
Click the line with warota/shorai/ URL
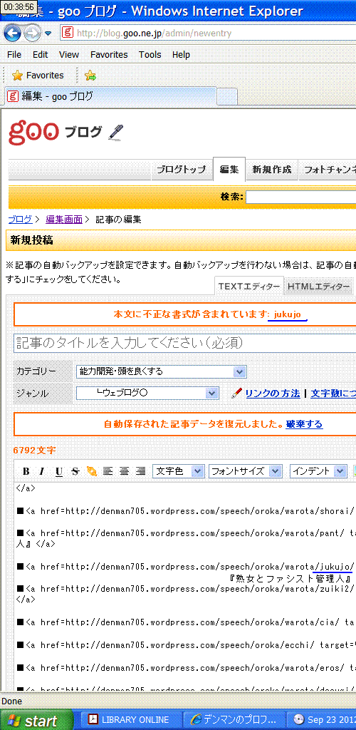[186, 510]
